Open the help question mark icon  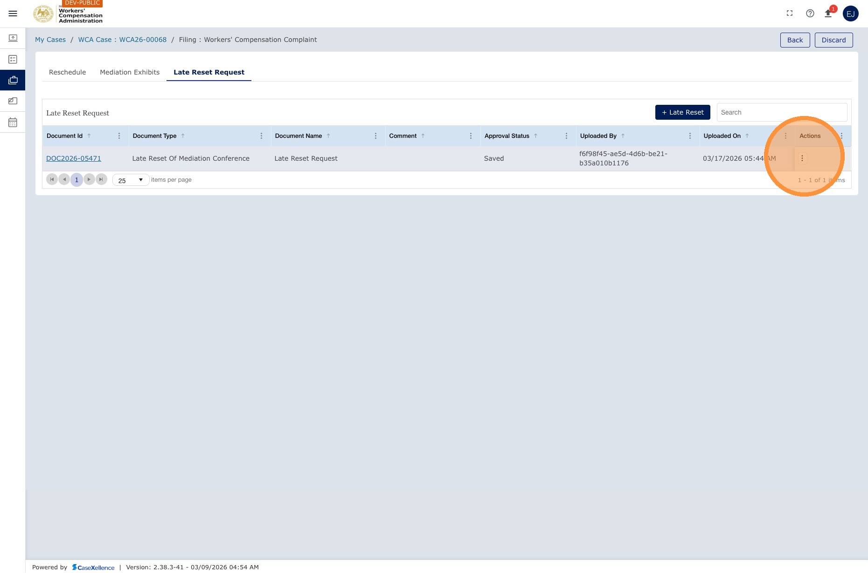[810, 14]
